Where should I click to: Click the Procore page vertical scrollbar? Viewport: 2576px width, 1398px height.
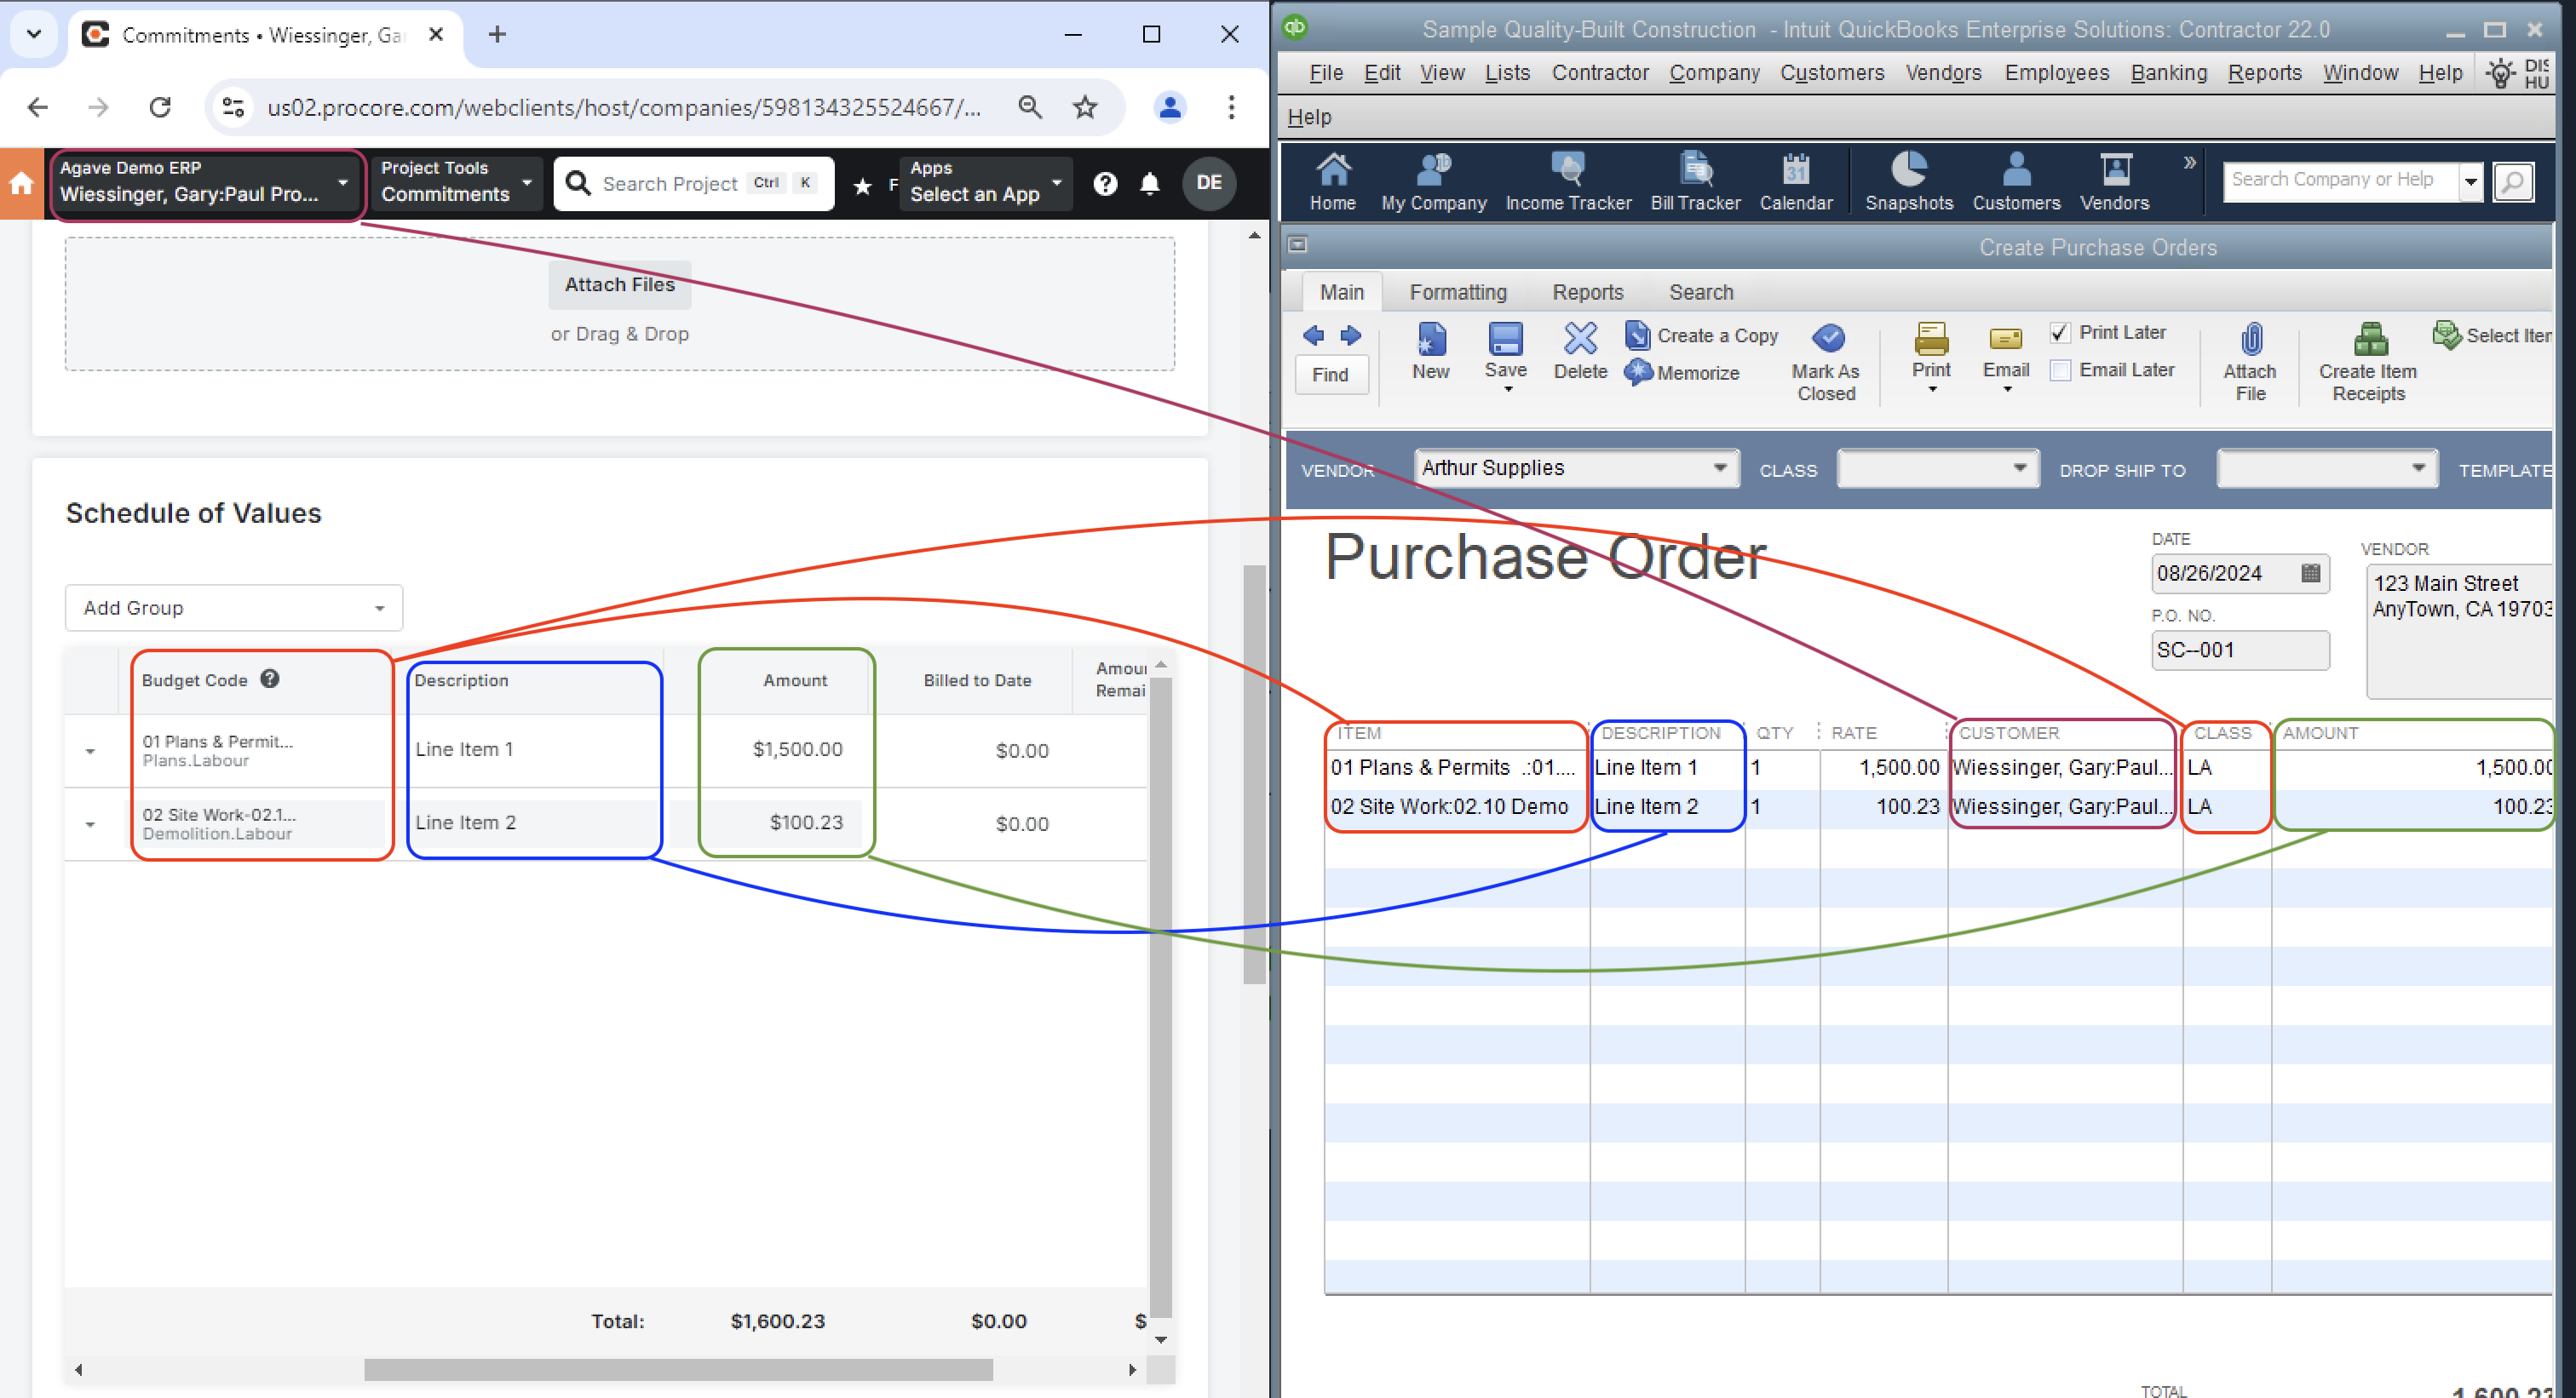1254,775
